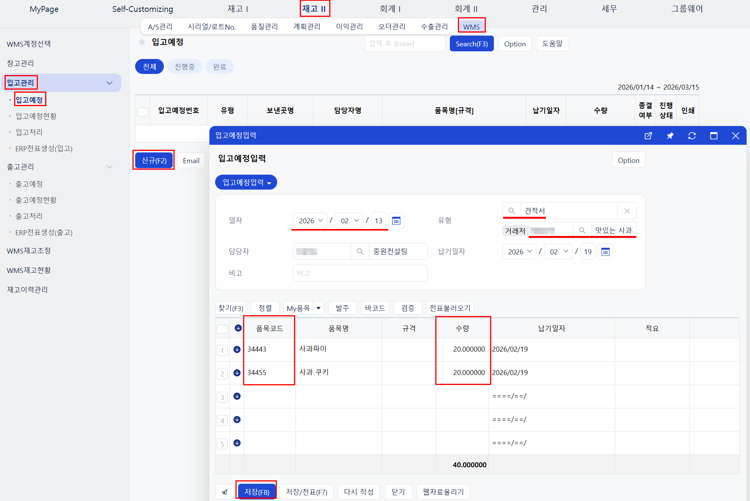Collapse the 출고관리 sidebar section
The height and width of the screenshot is (501, 750).
[x=109, y=167]
